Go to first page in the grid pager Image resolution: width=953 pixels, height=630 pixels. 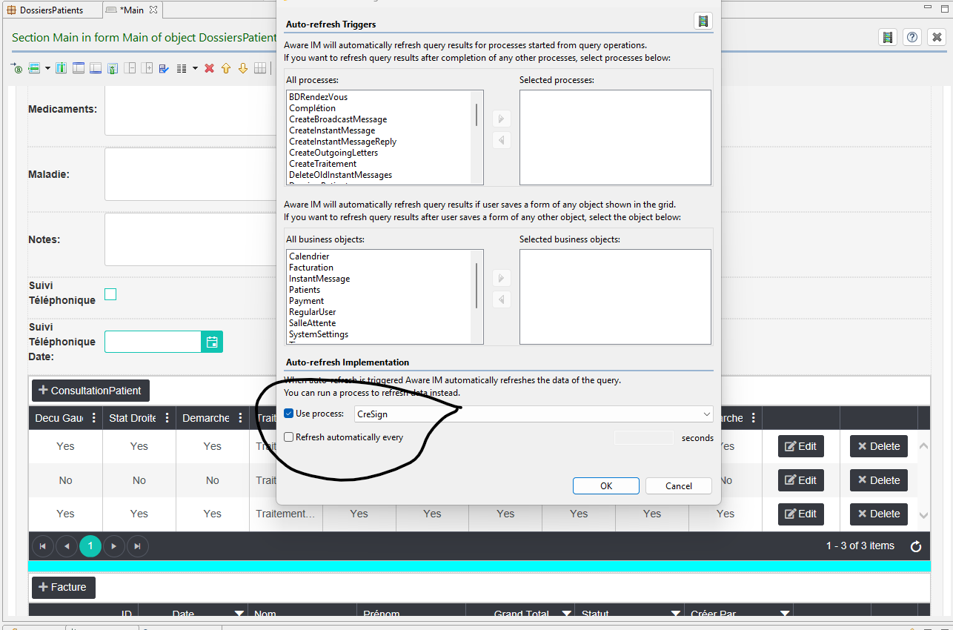(43, 546)
